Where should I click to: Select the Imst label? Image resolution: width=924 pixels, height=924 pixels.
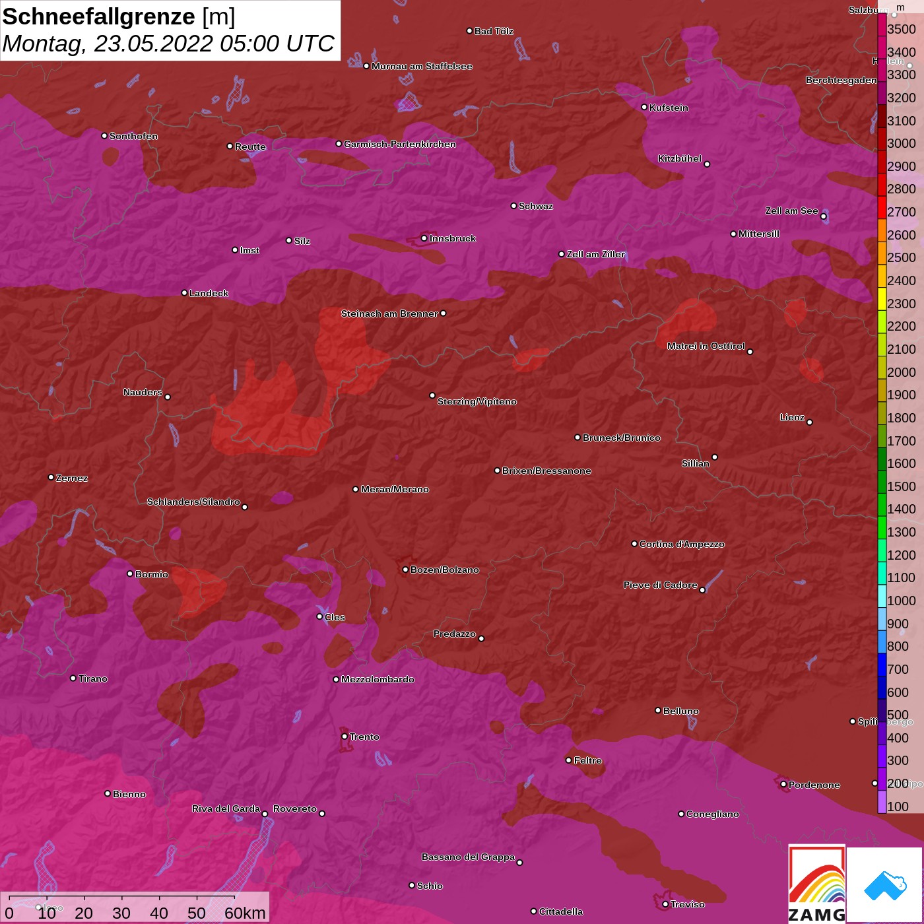click(249, 250)
